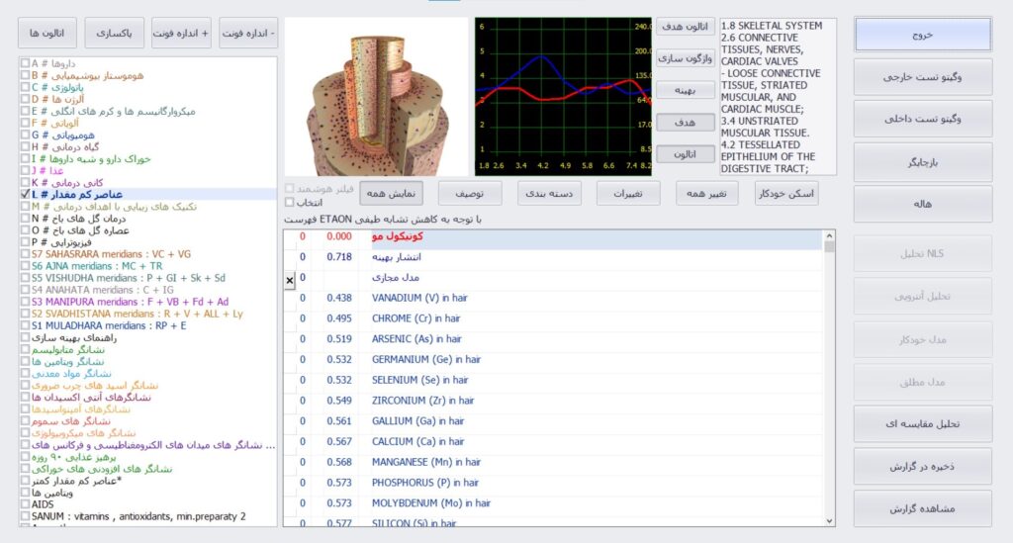Viewport: 1013px width, 543px height.
Task: Increase font with the + اندازه فونت button
Action: pos(181,33)
